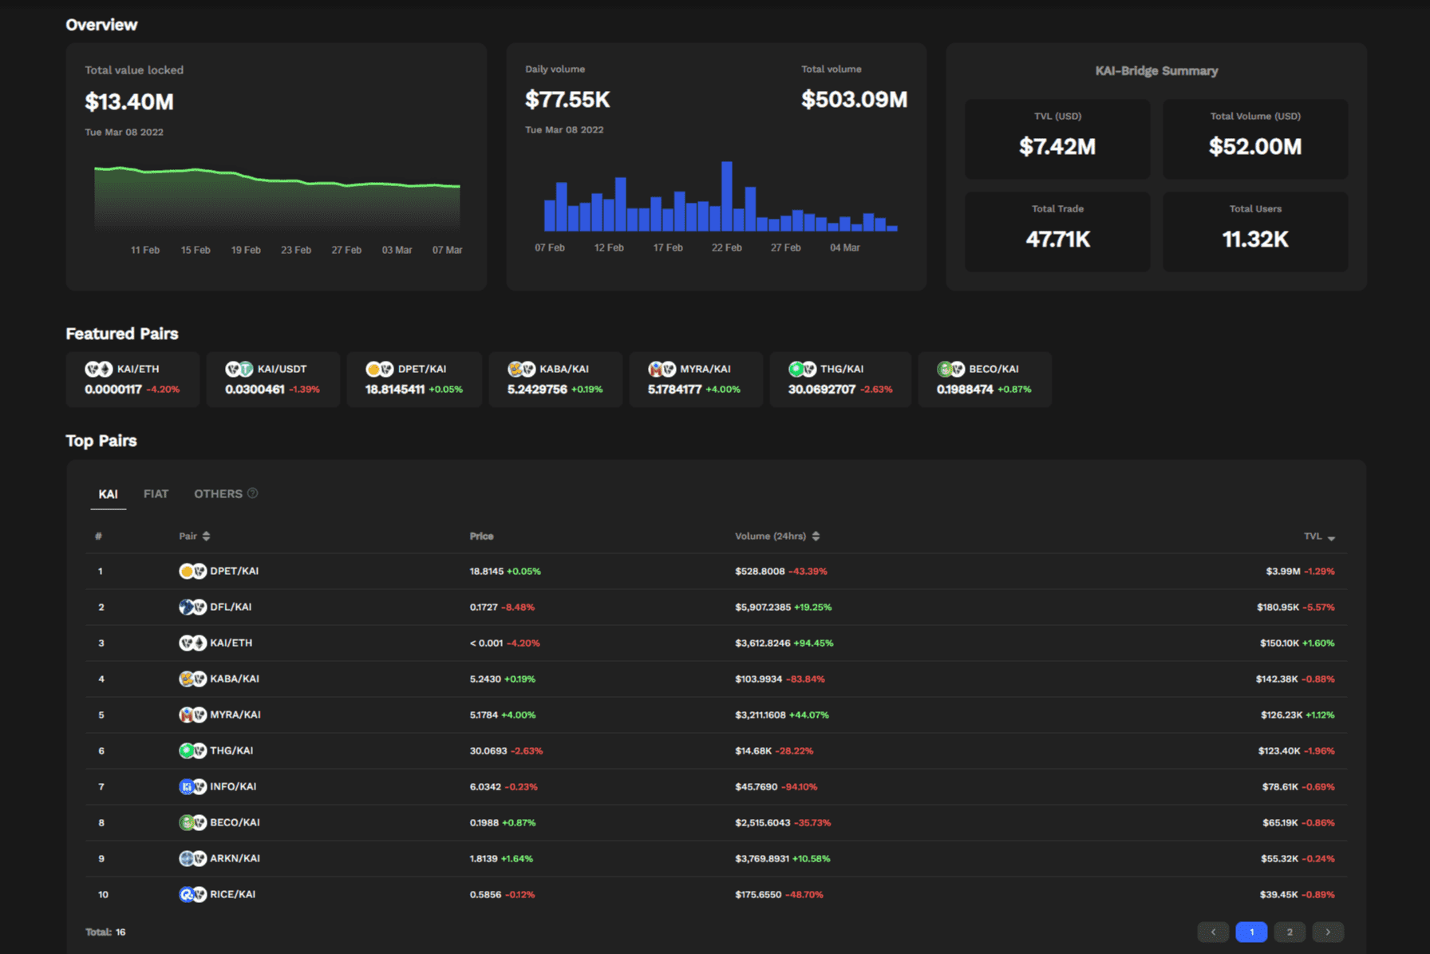1430x954 pixels.
Task: Click the next page arrow button
Action: tap(1328, 932)
